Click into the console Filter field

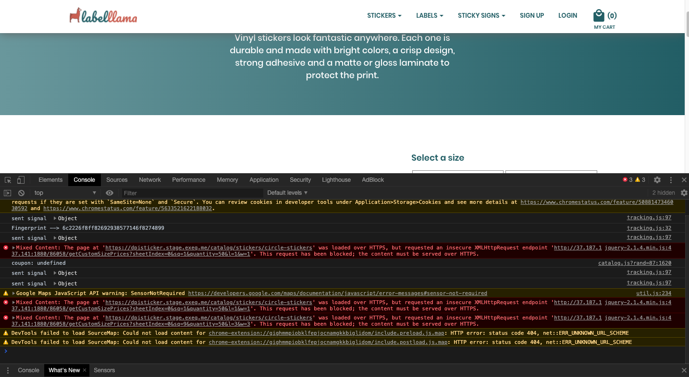point(192,193)
